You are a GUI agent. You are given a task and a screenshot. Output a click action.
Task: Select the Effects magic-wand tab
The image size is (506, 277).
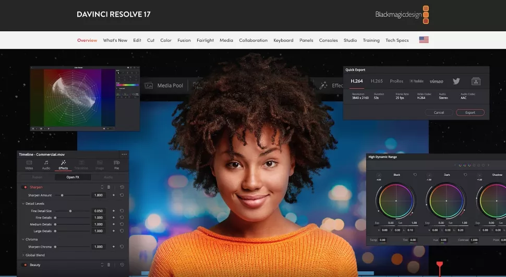[63, 165]
